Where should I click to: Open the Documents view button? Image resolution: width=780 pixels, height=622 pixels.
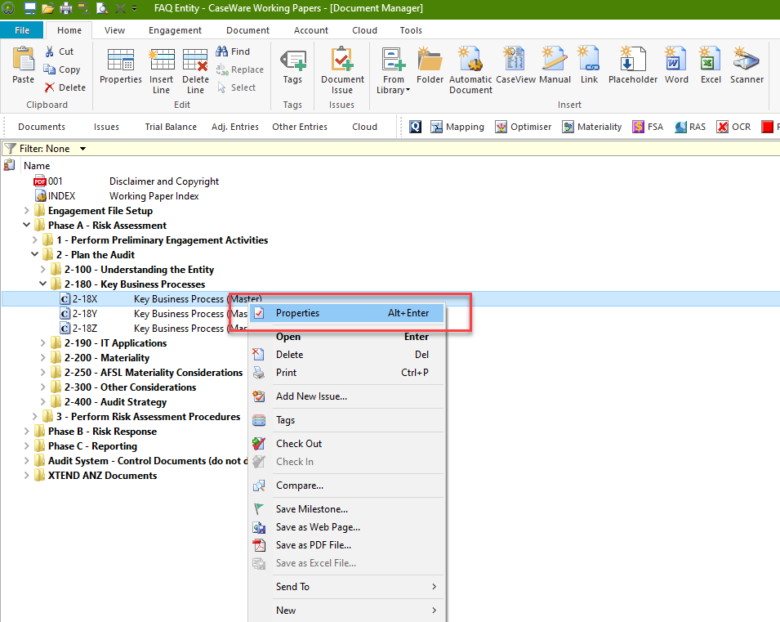pos(42,127)
